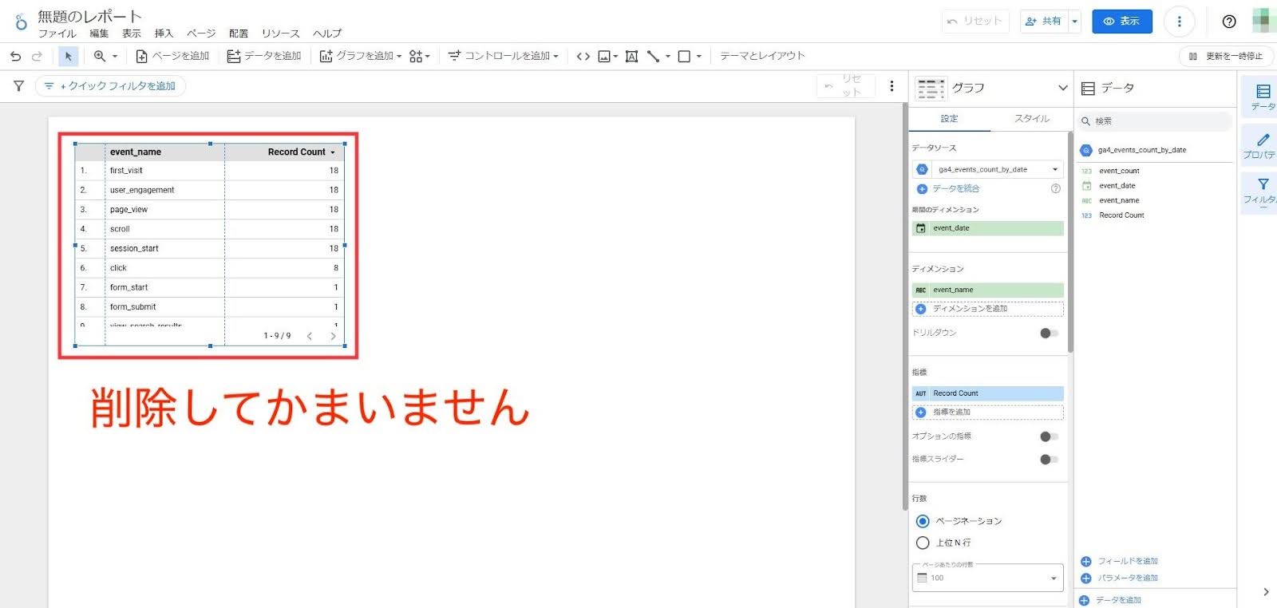Open the リソース menu
The width and height of the screenshot is (1277, 608).
[x=281, y=34]
